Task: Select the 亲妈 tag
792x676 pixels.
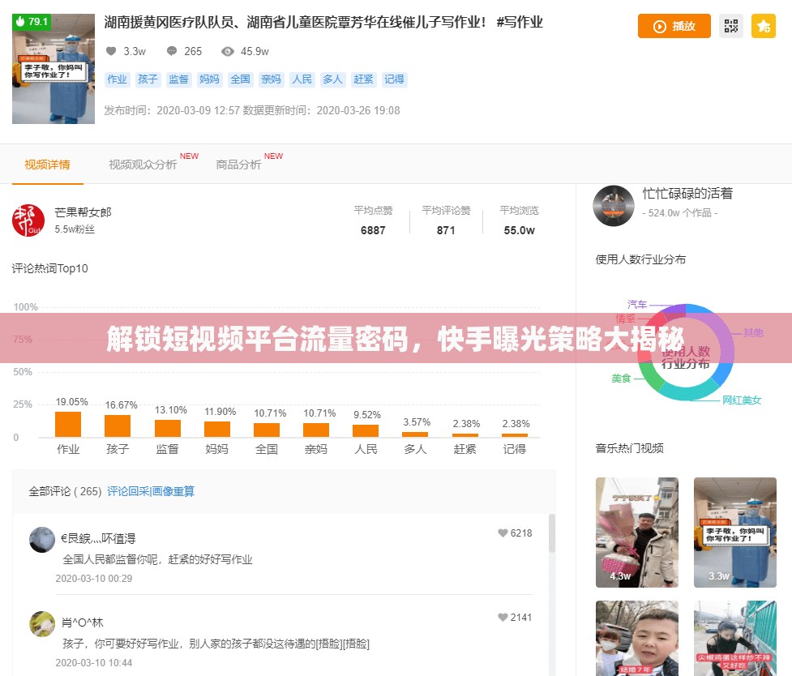Action: tap(272, 79)
